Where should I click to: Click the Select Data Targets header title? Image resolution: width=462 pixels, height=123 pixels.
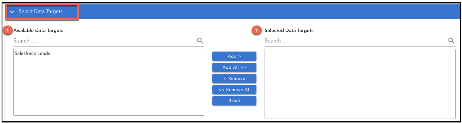41,11
